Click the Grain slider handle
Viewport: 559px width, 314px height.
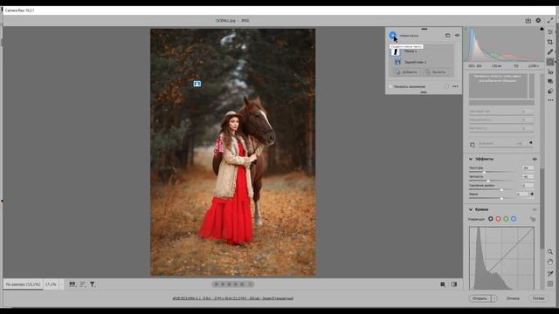tap(501, 198)
